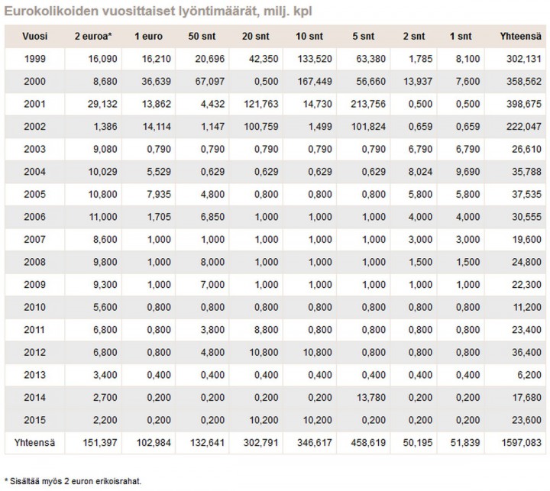550x491 pixels.
Task: Select the year 1999 row label
Action: pyautogui.click(x=34, y=59)
